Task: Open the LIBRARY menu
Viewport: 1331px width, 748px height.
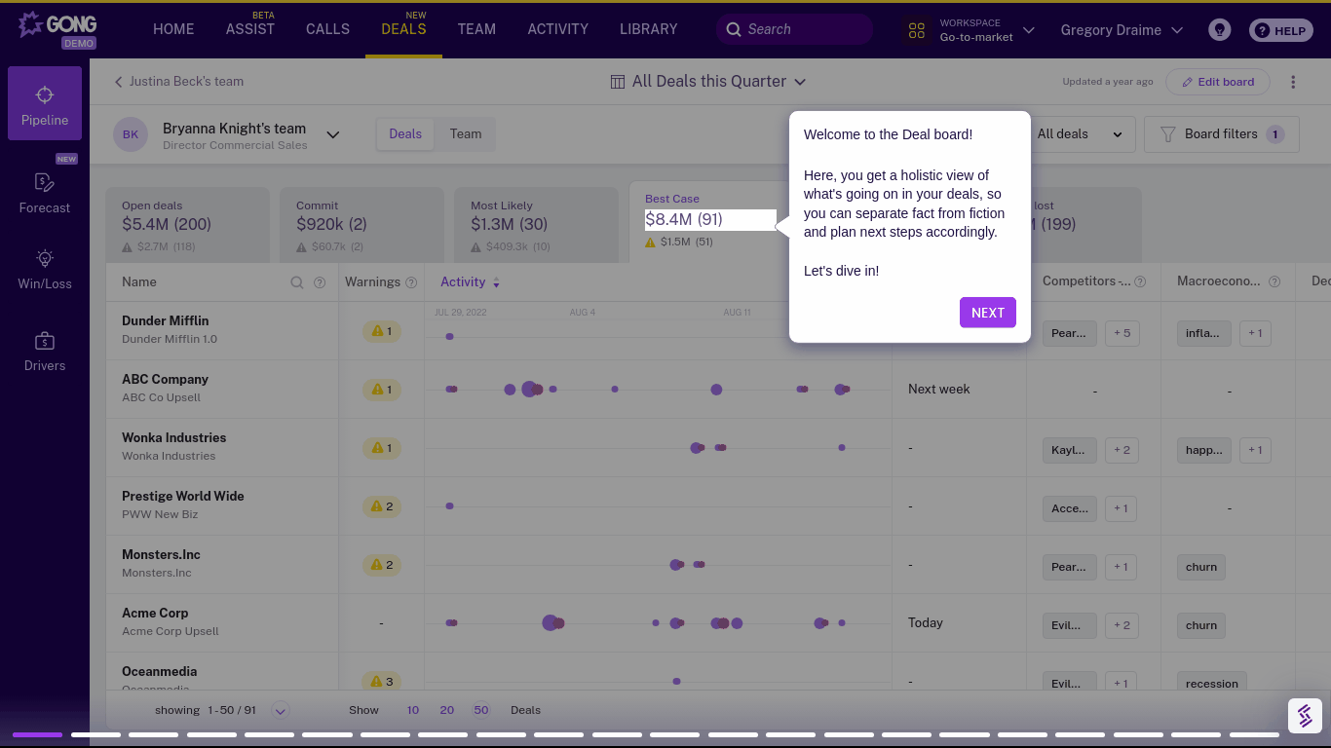Action: coord(648,29)
